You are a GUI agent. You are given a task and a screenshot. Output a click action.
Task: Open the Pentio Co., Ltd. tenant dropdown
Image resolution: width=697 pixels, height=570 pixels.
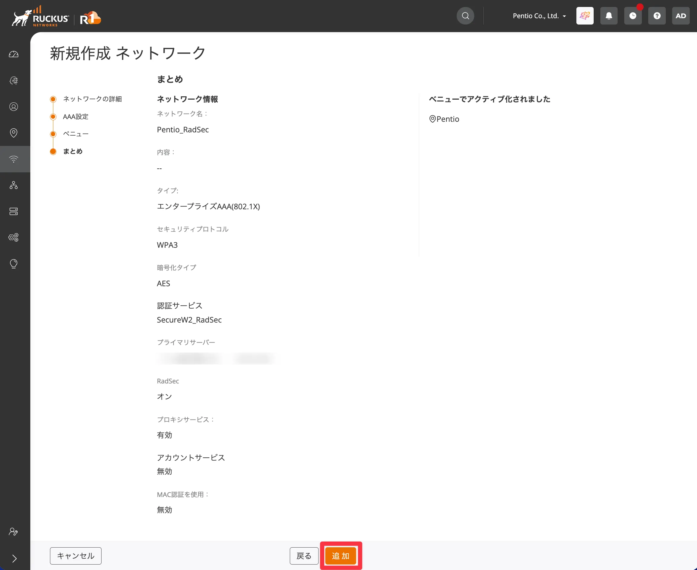point(539,16)
